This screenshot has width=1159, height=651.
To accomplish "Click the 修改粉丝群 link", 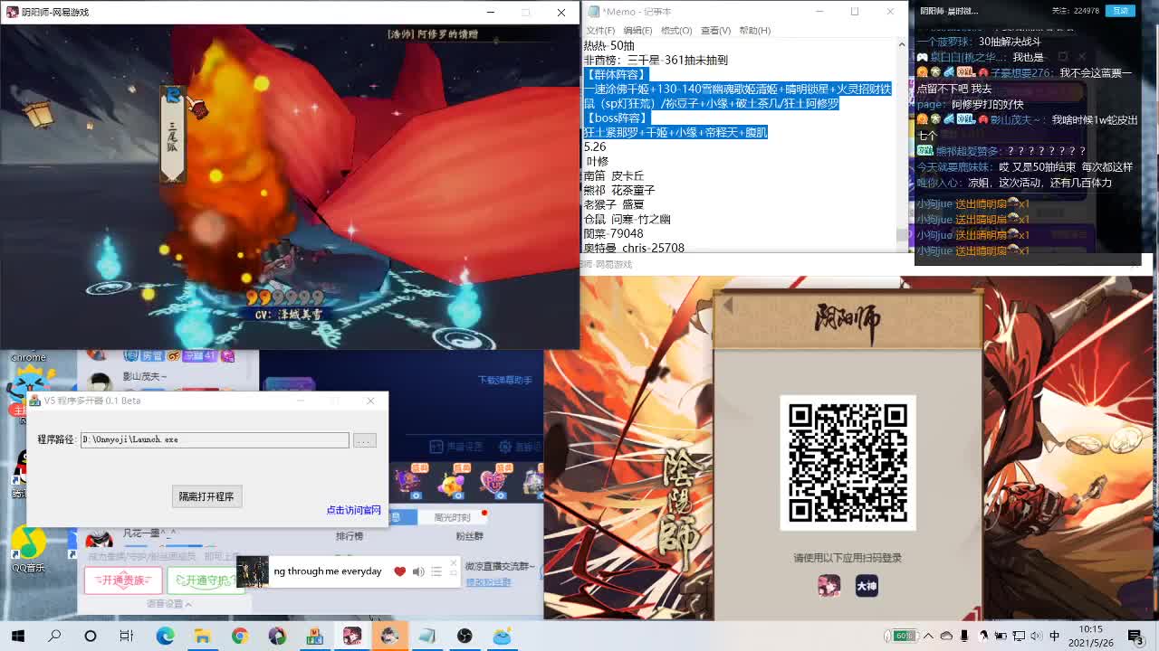I will pos(488,582).
